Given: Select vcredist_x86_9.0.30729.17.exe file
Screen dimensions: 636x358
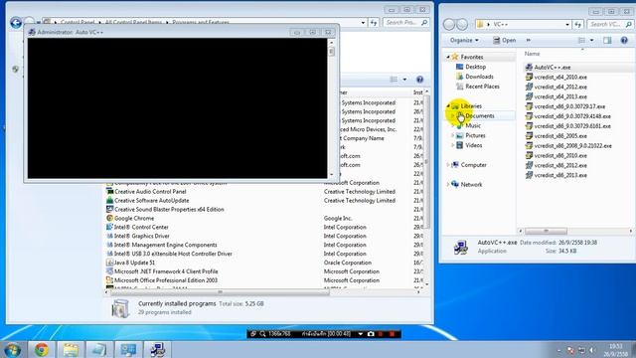Looking at the screenshot, I should click(x=565, y=106).
